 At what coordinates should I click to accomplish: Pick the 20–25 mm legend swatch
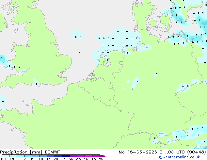coord(58,156)
